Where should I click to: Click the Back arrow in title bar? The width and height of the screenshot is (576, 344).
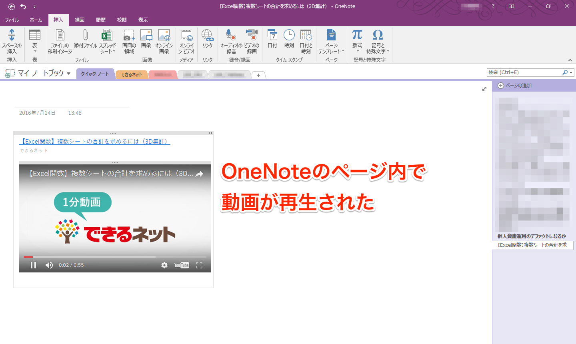[x=11, y=6]
